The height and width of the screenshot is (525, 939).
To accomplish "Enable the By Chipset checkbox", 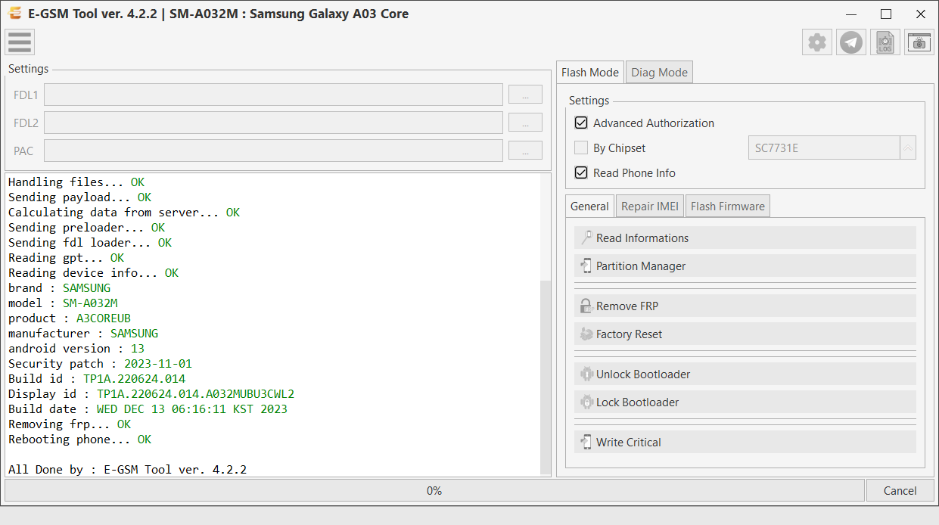I will click(581, 148).
